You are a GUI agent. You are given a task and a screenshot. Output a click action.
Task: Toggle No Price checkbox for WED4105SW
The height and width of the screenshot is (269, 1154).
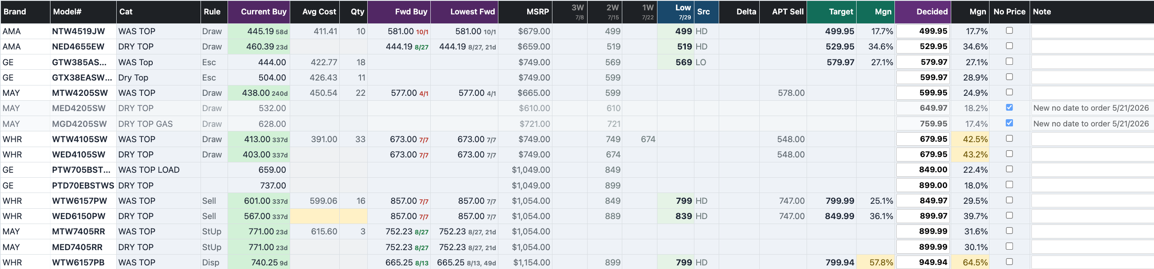[1009, 154]
